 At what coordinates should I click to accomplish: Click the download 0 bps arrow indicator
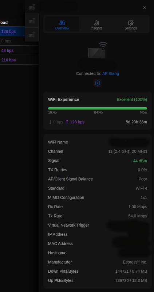56,122
